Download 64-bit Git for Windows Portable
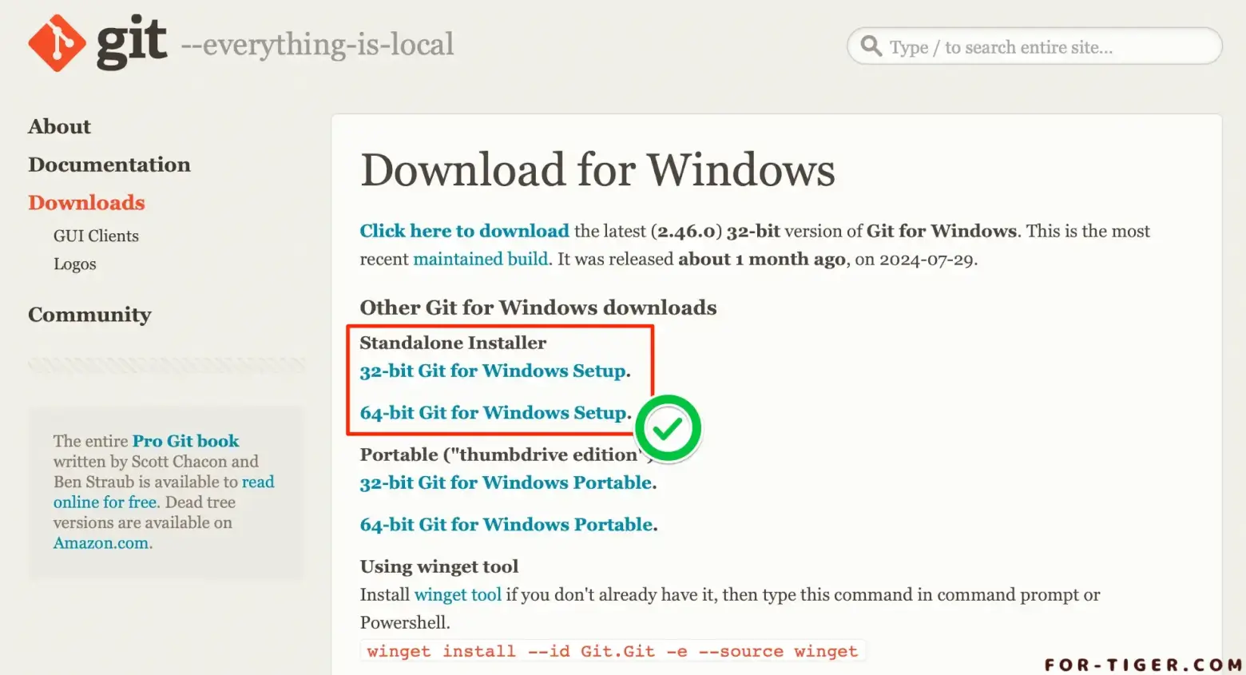1246x675 pixels. tap(506, 525)
